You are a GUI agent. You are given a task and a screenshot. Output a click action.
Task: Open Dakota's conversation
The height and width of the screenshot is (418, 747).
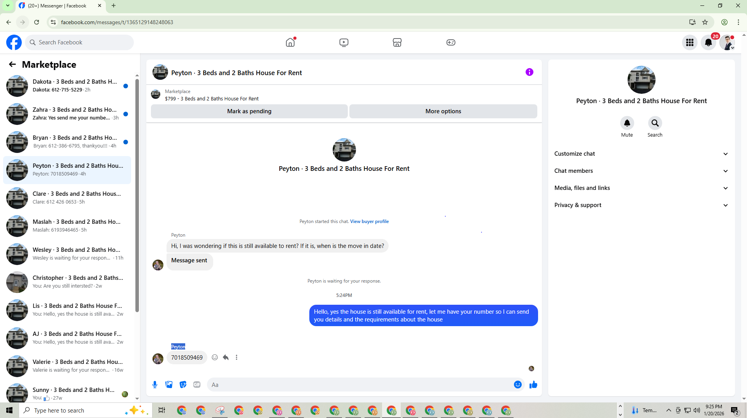(x=67, y=86)
